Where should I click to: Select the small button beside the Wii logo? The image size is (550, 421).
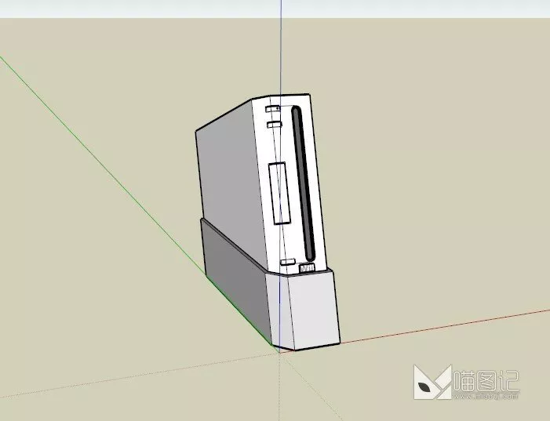click(x=288, y=262)
